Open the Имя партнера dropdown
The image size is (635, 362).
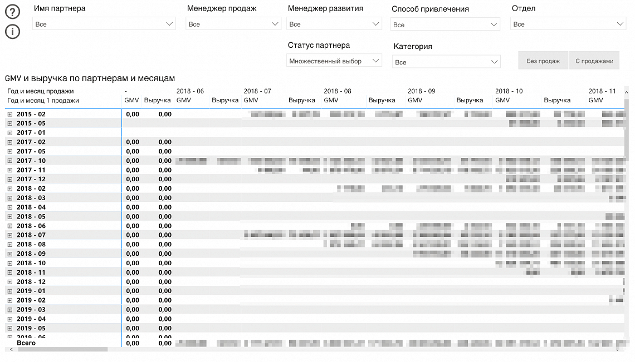point(104,24)
